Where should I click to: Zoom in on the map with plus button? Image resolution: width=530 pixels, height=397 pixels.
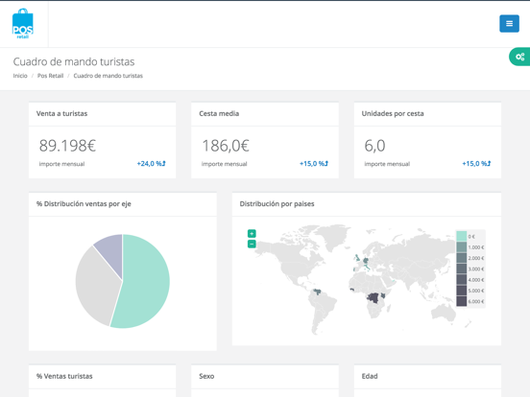[x=252, y=233]
